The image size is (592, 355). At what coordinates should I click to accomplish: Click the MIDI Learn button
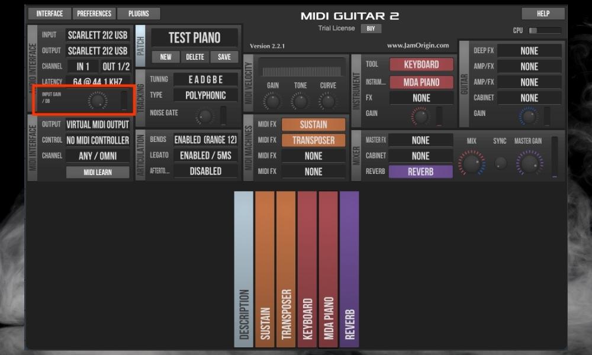tap(98, 172)
